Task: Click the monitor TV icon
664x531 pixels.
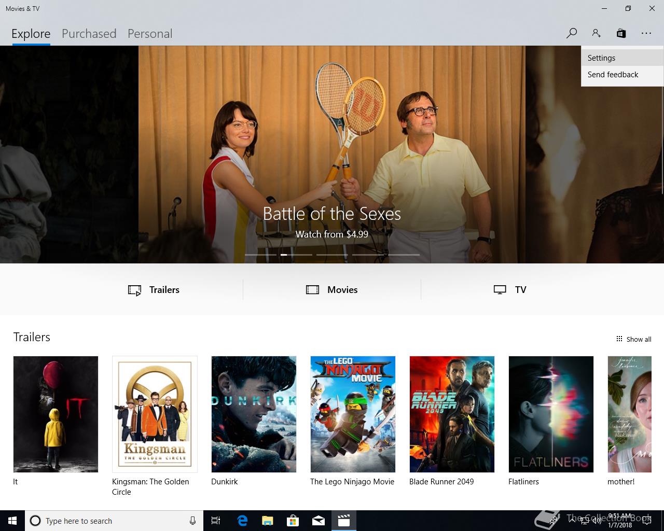Action: coord(500,290)
